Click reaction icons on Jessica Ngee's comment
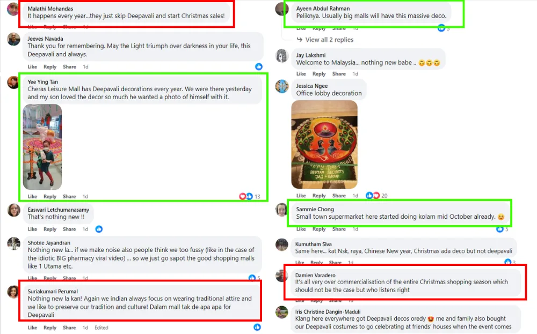The width and height of the screenshot is (537, 334). point(373,196)
